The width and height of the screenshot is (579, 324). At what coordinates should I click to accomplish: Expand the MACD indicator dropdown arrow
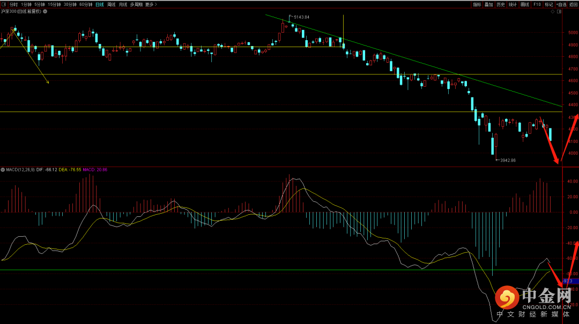(x=3, y=170)
